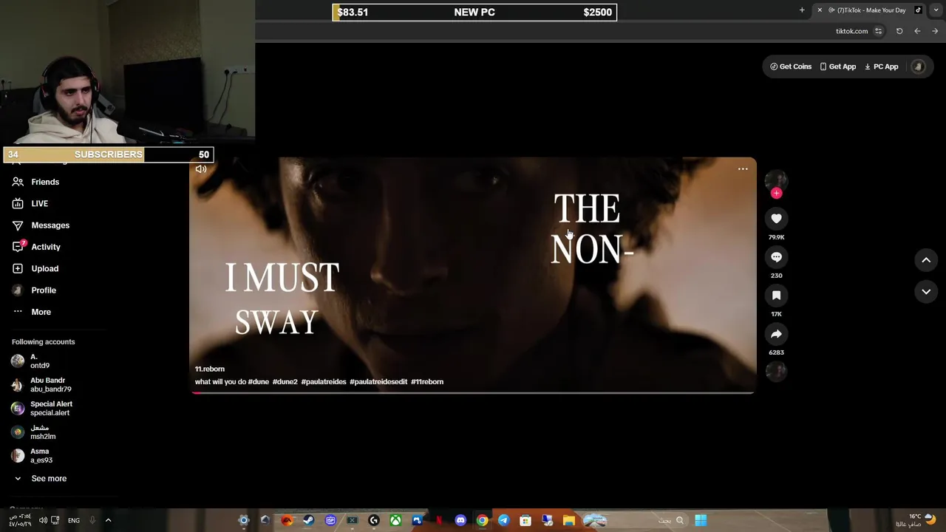The height and width of the screenshot is (532, 946).
Task: Bookmark the video to favorites
Action: coord(776,296)
